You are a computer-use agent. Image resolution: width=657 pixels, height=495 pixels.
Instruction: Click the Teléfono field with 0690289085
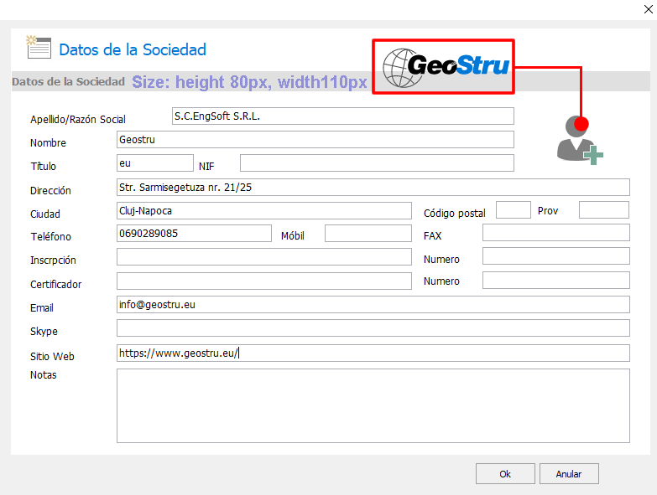[x=194, y=234]
